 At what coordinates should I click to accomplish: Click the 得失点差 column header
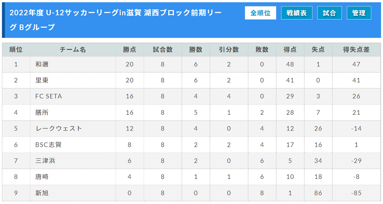pyautogui.click(x=356, y=50)
